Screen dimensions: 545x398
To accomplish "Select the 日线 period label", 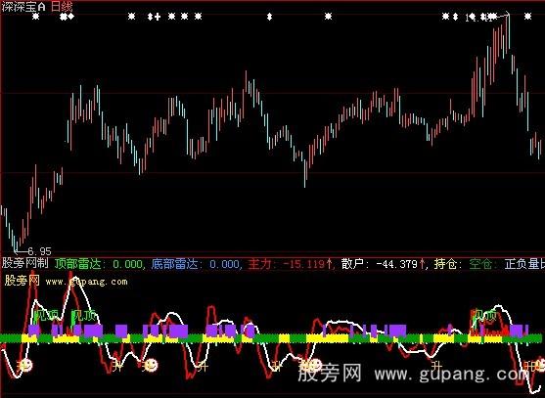I will pyautogui.click(x=62, y=6).
